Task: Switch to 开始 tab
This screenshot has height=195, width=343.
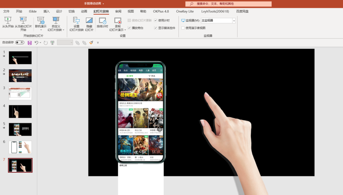Action: [x=19, y=11]
